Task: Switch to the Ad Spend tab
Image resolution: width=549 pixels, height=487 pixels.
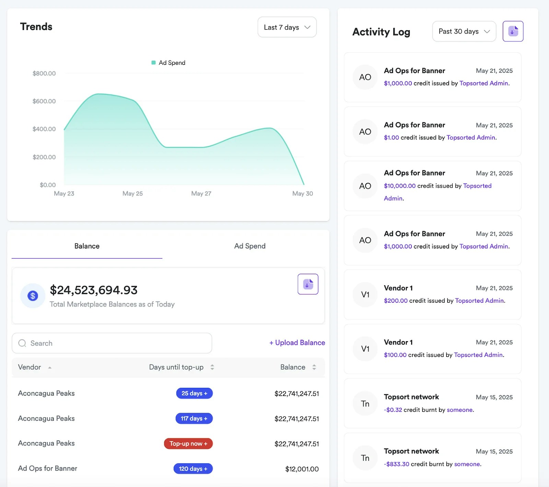Action: pos(249,246)
